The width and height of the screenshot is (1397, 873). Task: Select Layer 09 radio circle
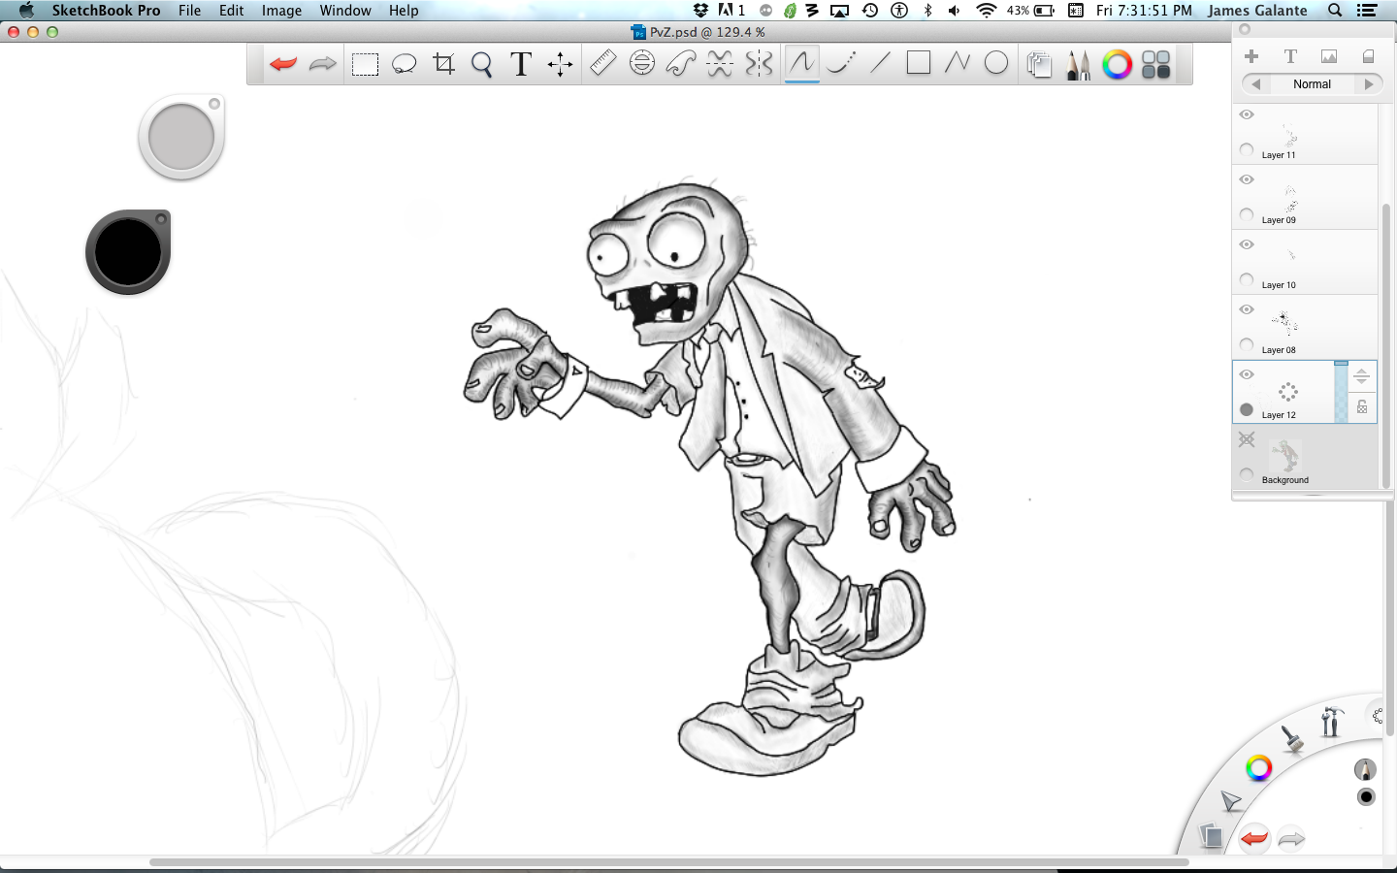(x=1247, y=214)
